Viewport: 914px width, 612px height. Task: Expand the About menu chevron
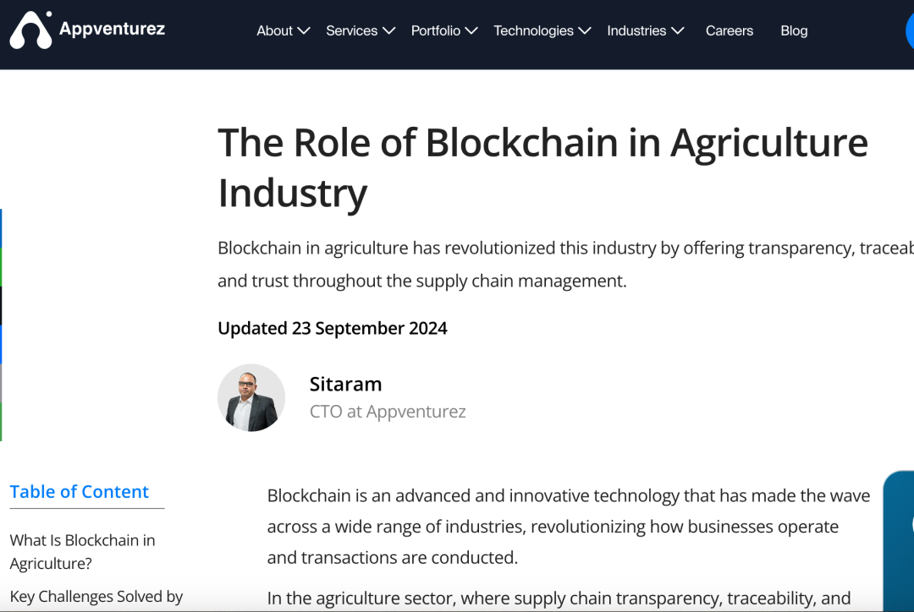coord(304,31)
